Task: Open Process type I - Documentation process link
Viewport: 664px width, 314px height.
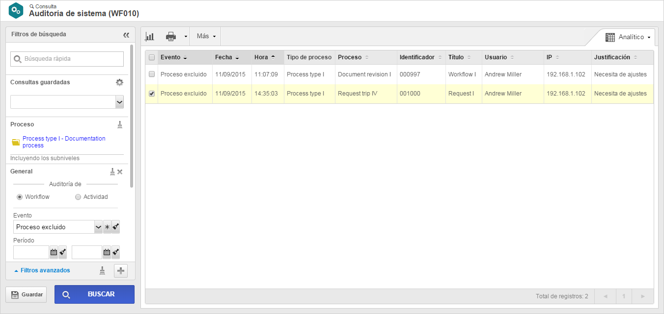Action: (x=64, y=142)
